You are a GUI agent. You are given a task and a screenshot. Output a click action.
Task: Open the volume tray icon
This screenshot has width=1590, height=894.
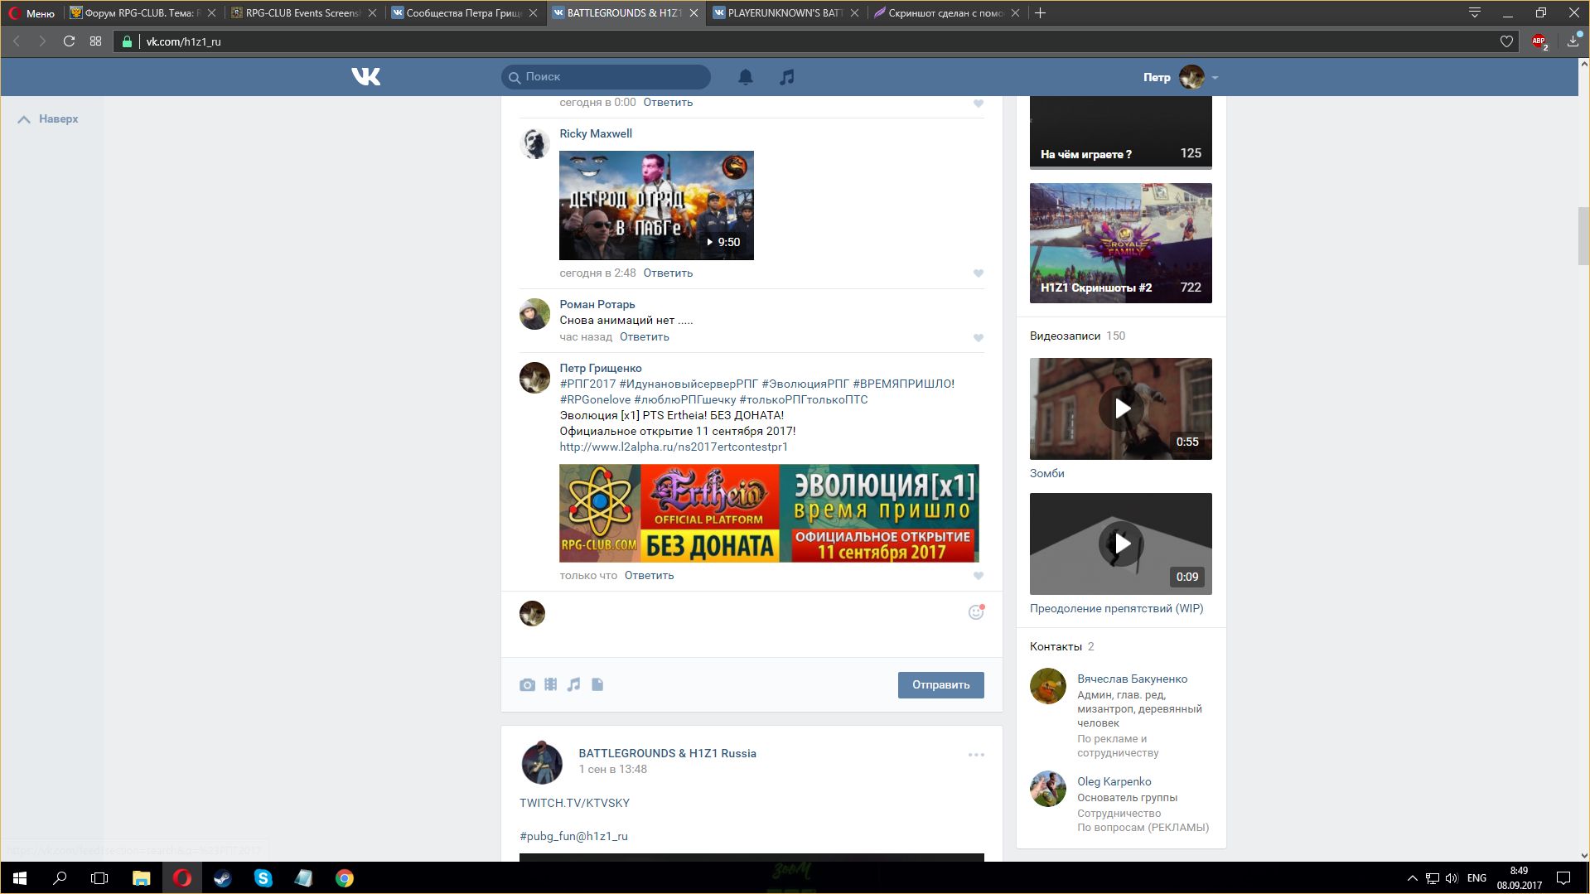click(1452, 878)
